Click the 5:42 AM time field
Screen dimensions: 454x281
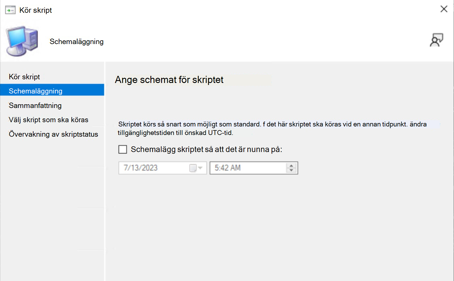(x=254, y=168)
